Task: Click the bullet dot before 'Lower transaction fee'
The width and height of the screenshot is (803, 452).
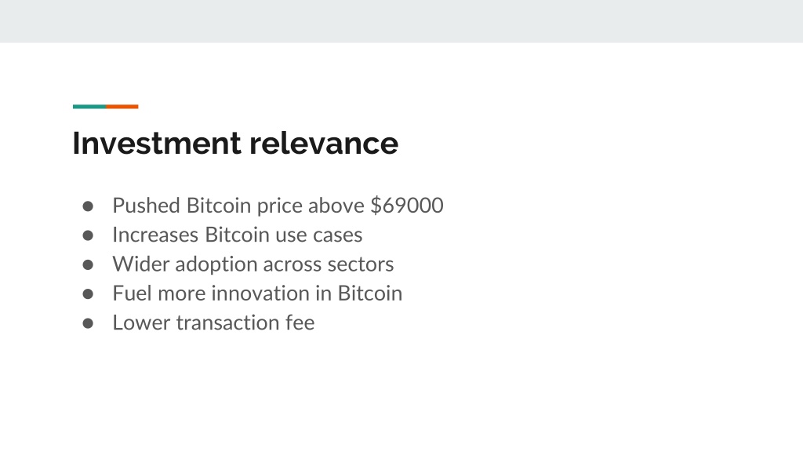Action: click(88, 323)
